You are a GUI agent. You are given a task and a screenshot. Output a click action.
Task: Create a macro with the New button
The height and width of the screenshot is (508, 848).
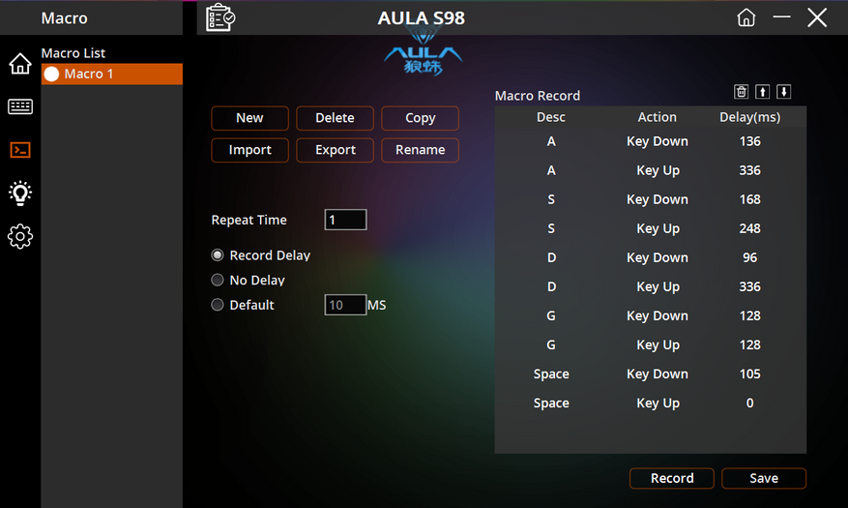click(x=249, y=118)
